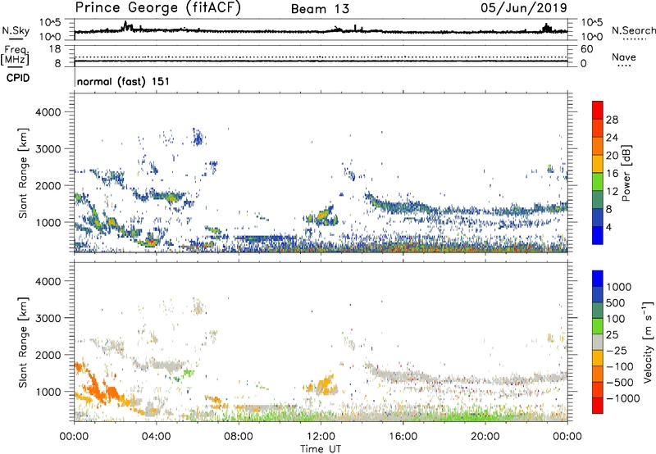Select the "Freq. [MHz]" axis label
The image size is (656, 454).
coord(15,56)
